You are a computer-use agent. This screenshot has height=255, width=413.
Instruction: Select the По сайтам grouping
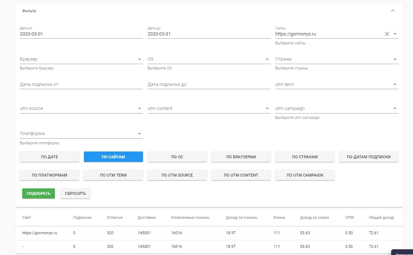click(x=113, y=157)
